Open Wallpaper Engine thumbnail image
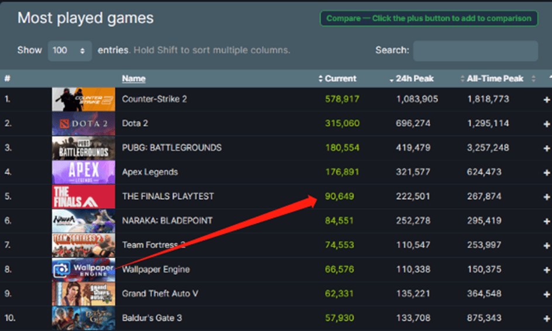The image size is (552, 331). click(84, 270)
